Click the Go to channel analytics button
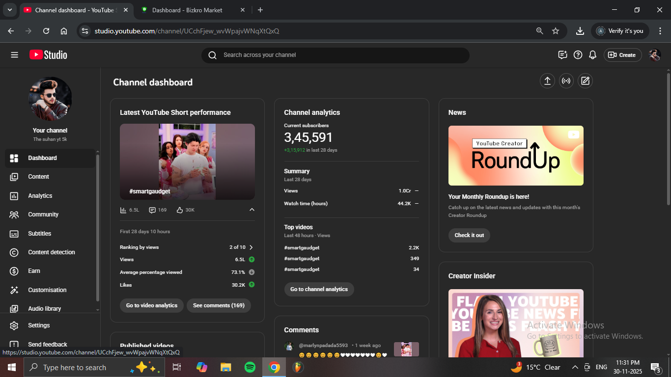671x377 pixels. click(319, 289)
